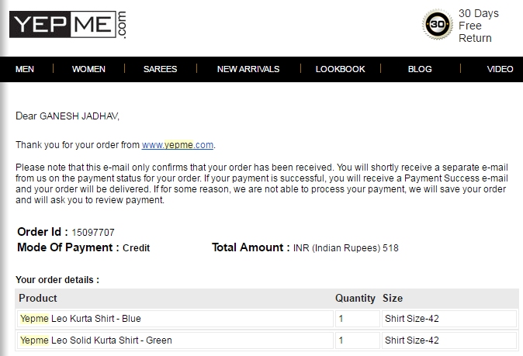
Task: Click the Product column header
Action: coord(38,298)
